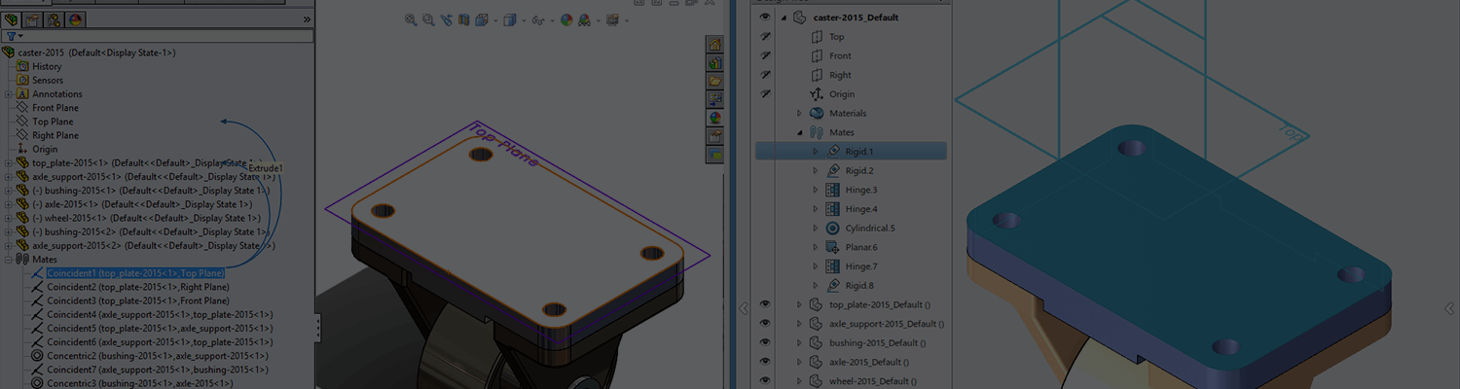Screen dimensions: 1460x389
Task: Select Cylindrical.5 mate in right tree
Action: pyautogui.click(x=859, y=228)
